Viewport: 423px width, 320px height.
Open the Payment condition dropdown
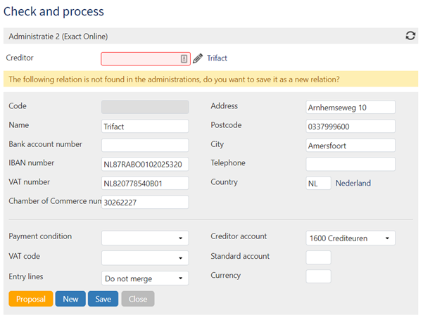point(145,238)
